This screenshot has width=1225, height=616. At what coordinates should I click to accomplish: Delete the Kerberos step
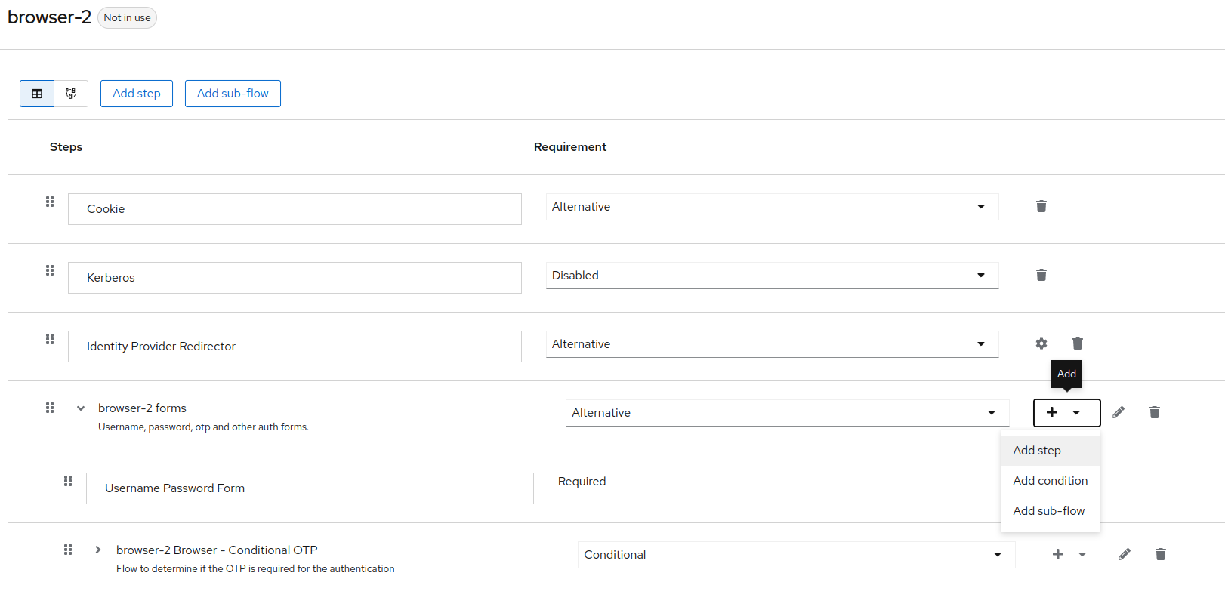point(1041,275)
